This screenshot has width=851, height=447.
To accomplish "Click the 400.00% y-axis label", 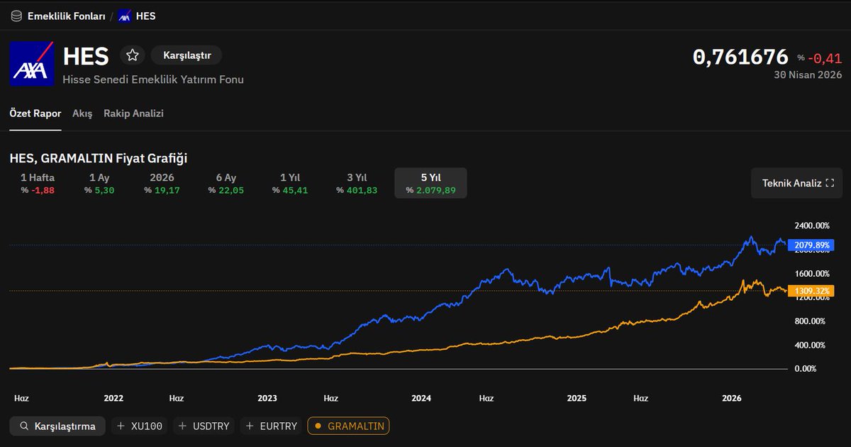I will [811, 345].
